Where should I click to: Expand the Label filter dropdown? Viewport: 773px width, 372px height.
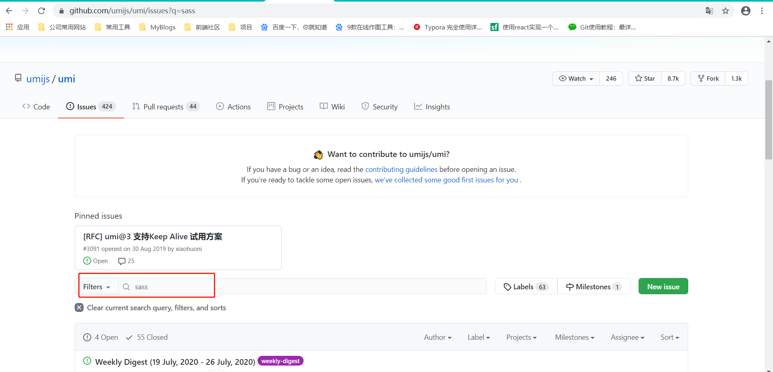pos(479,337)
